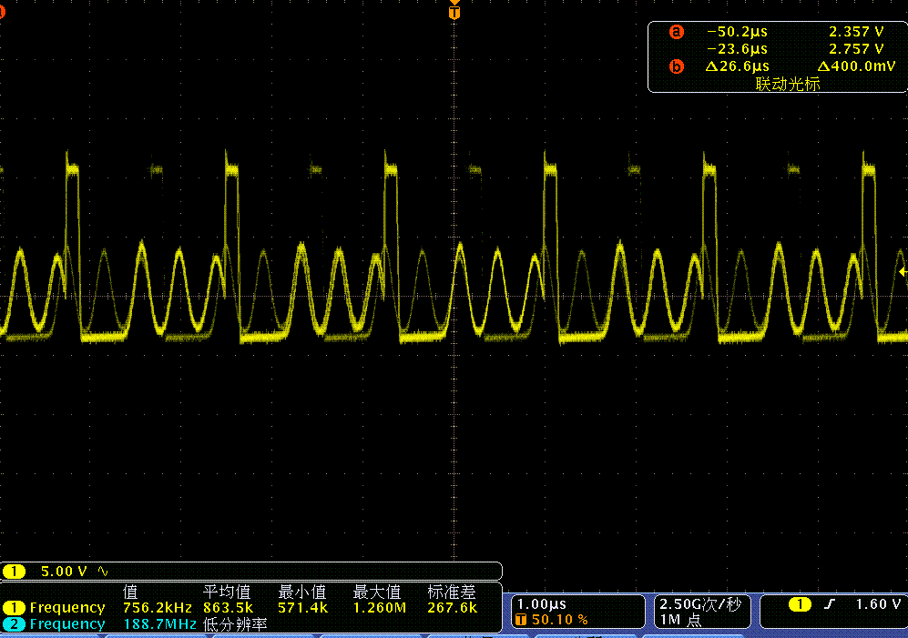Click the 2.357 V cursor a voltage
Viewport: 908px width, 638px height.
point(856,32)
